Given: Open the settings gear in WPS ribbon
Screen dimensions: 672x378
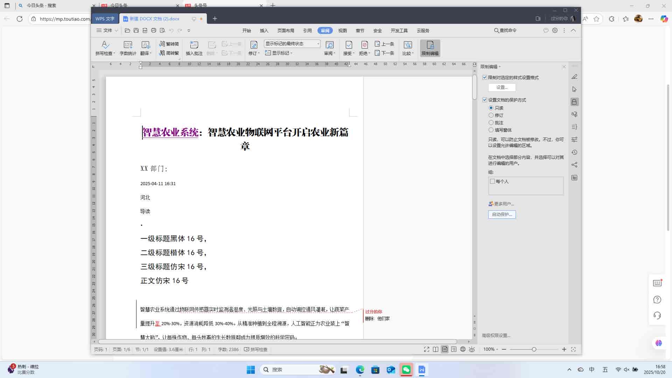Looking at the screenshot, I should [x=555, y=30].
